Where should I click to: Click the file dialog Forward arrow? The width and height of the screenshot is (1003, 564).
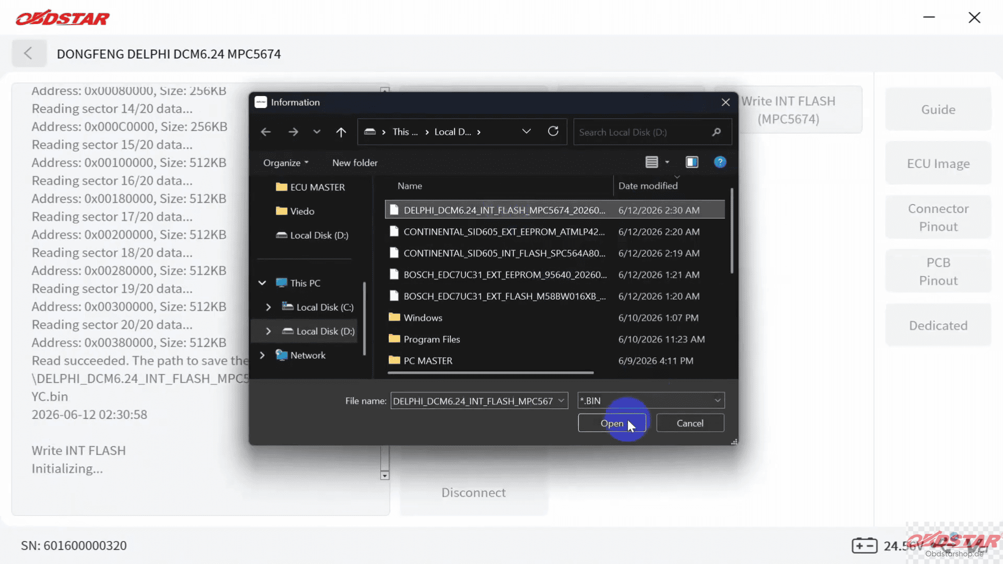click(x=293, y=132)
